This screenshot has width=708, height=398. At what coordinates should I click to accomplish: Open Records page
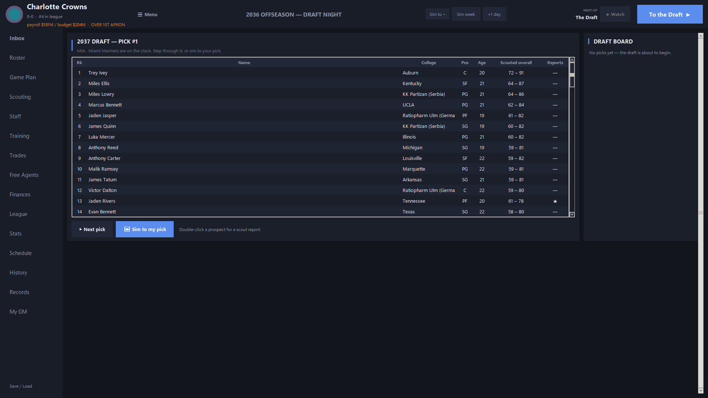(x=19, y=292)
